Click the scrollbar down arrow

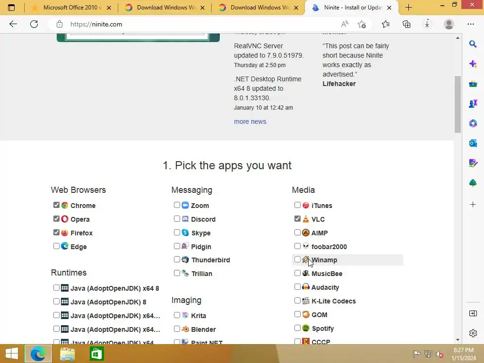point(458,339)
